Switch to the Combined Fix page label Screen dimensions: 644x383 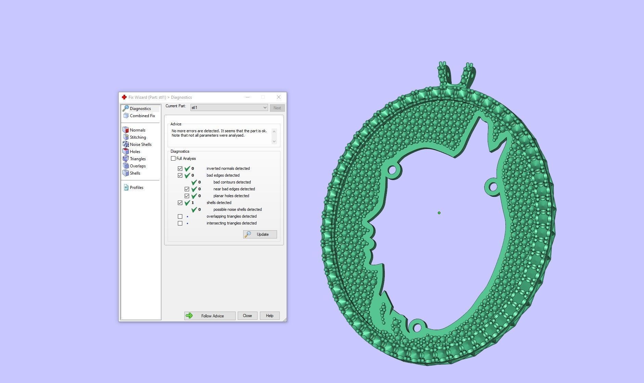tap(142, 116)
